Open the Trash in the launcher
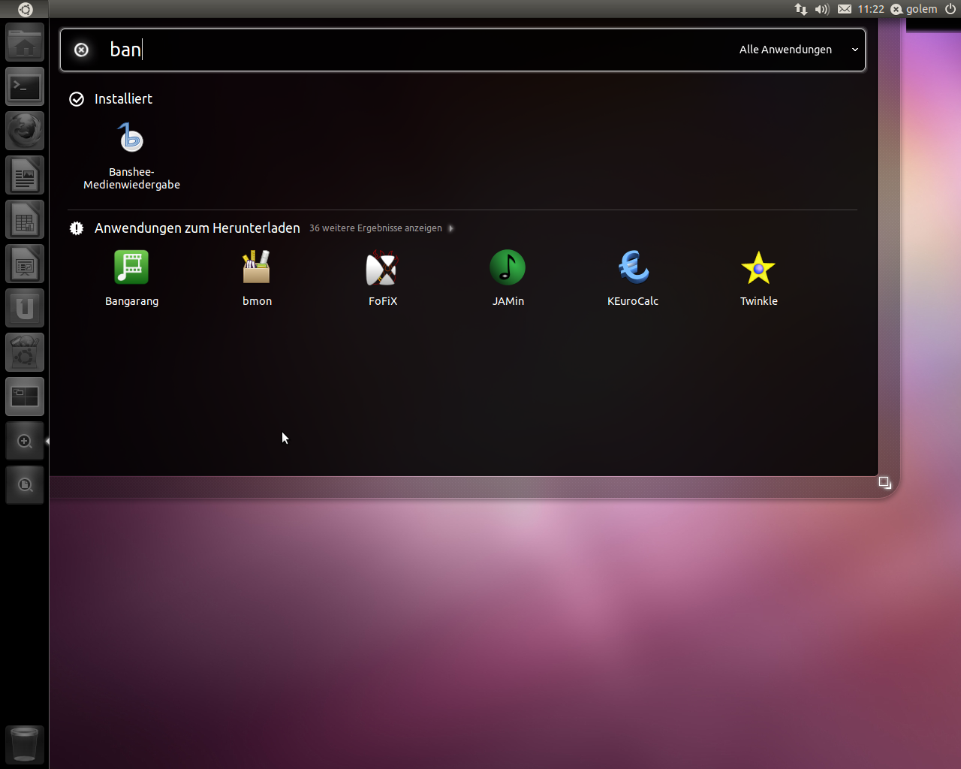Screen dimensions: 961x769 pos(25,744)
